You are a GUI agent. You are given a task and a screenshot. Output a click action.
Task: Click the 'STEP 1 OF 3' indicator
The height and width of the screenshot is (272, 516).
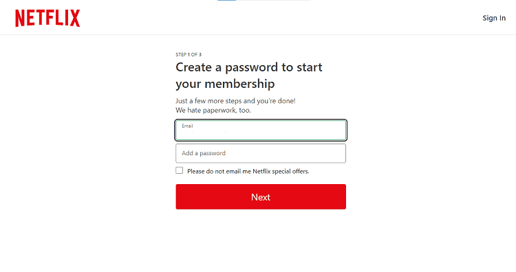pos(189,54)
